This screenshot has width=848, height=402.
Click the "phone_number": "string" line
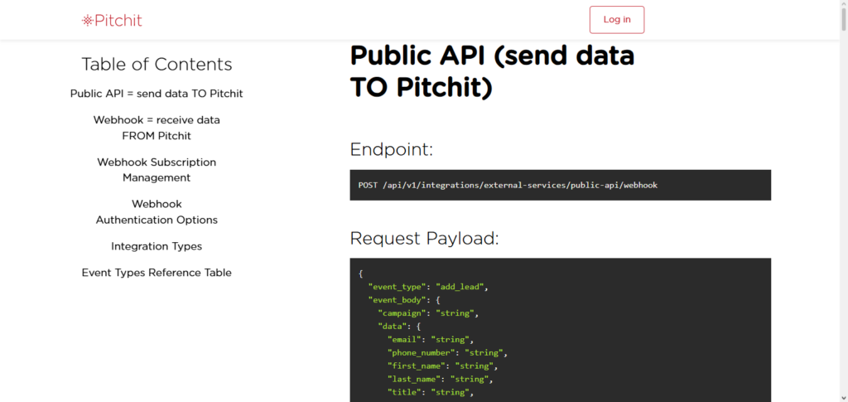pyautogui.click(x=447, y=353)
